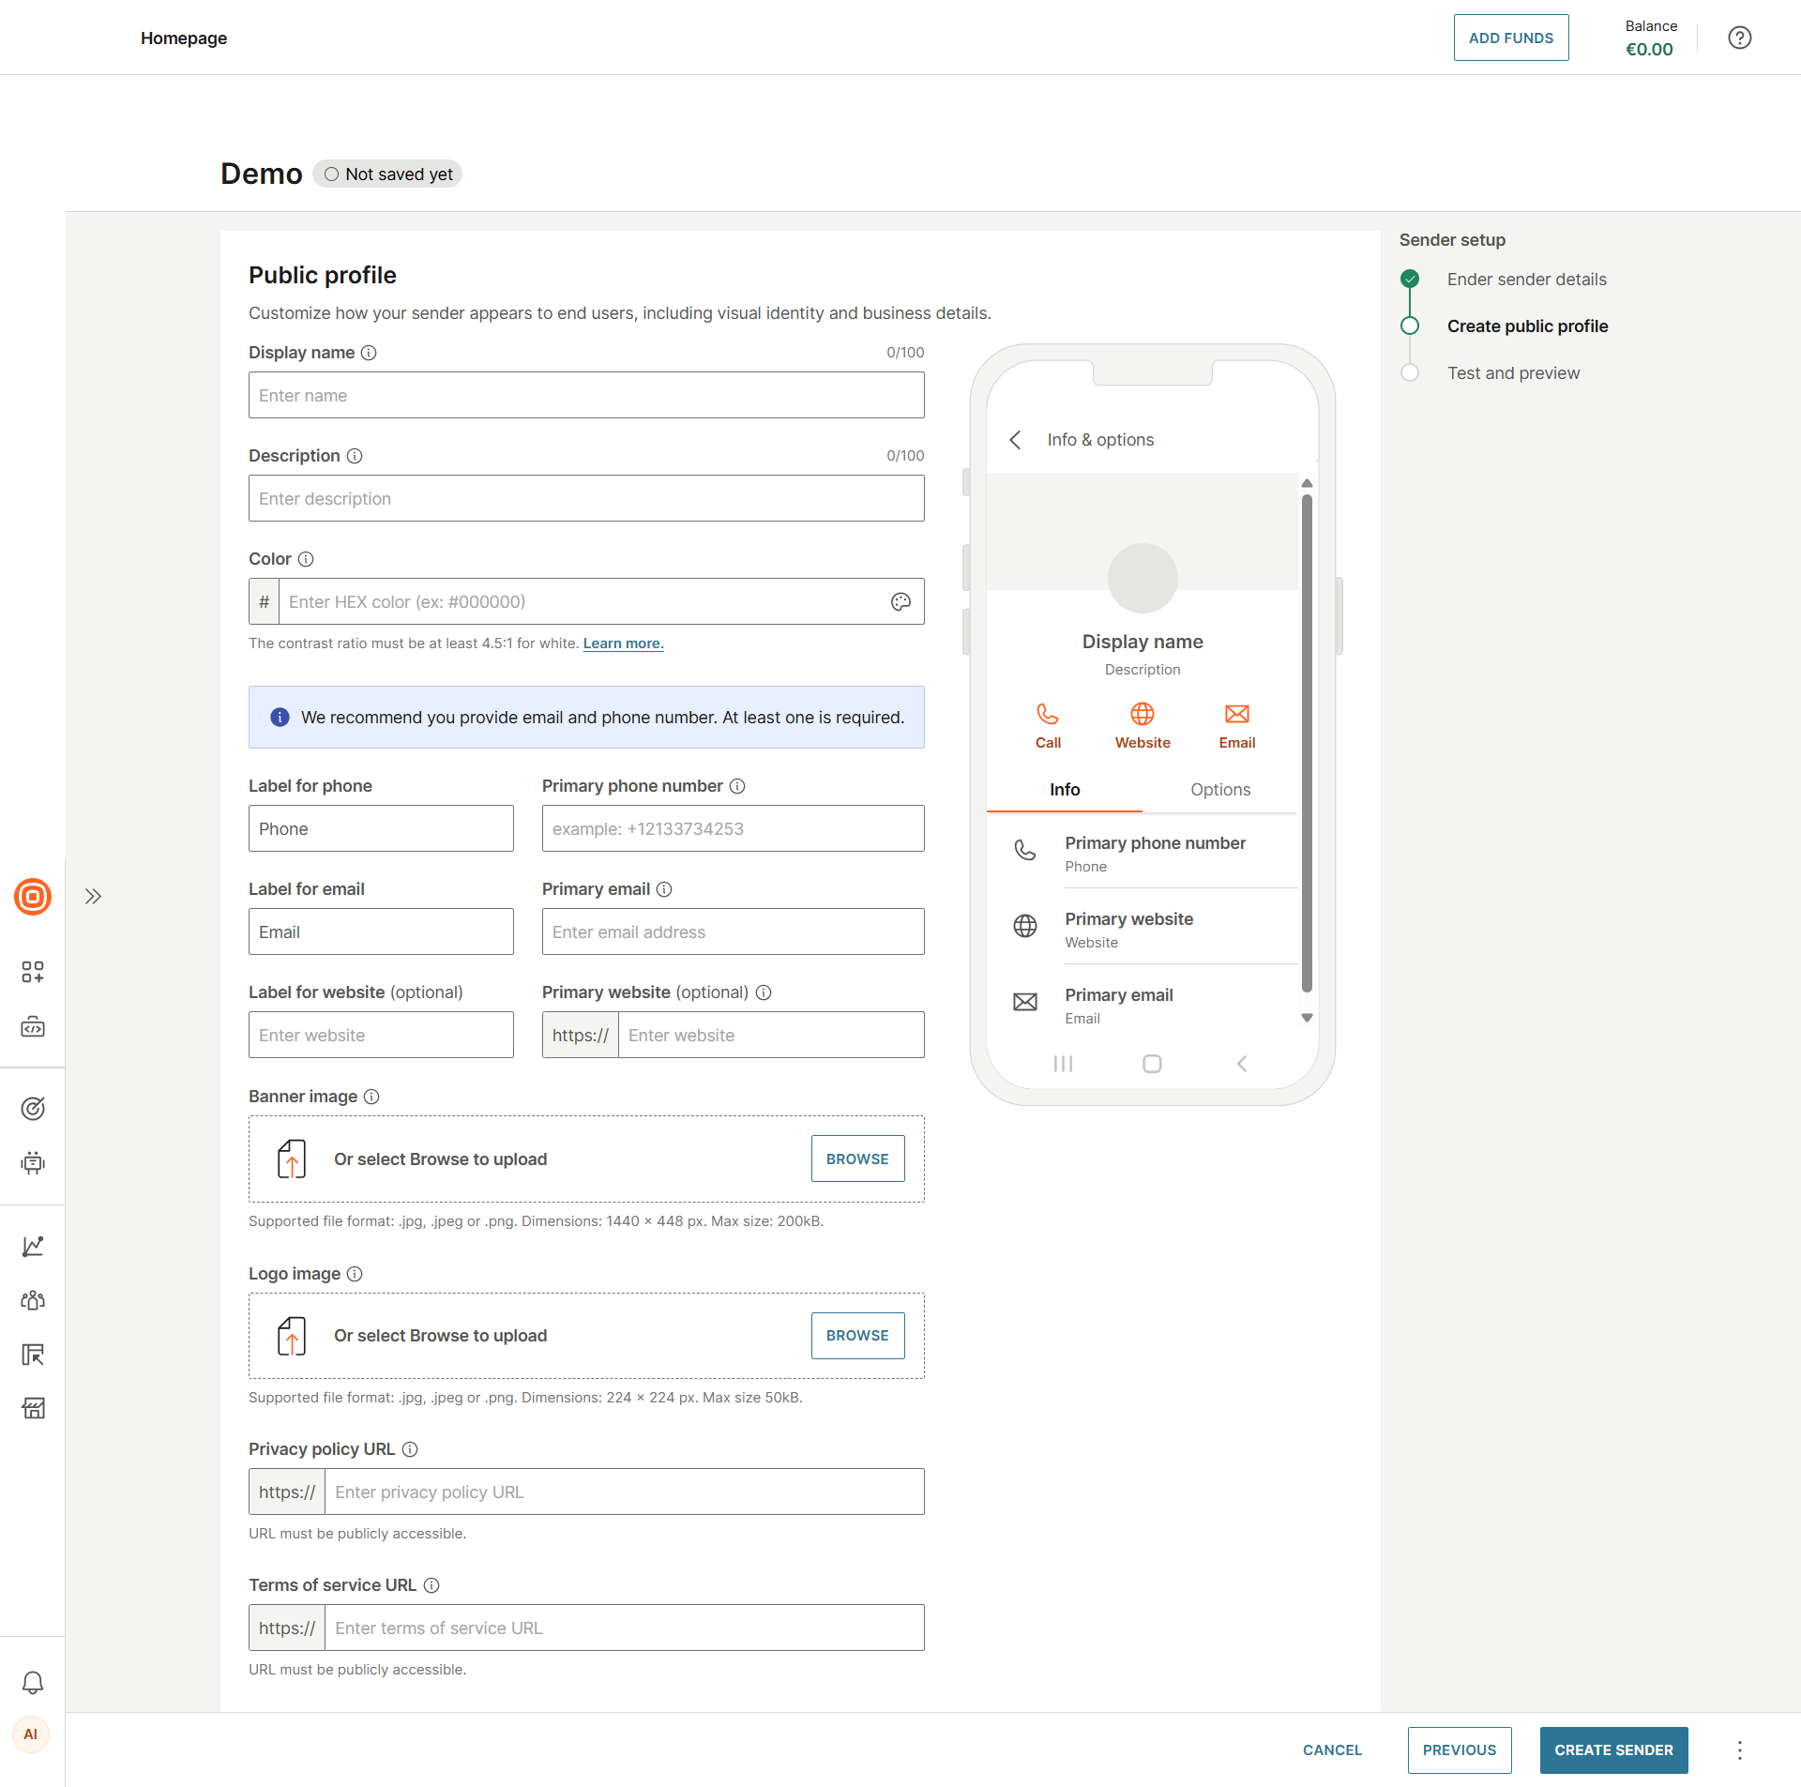
Task: Click the back chevron in the phone preview
Action: coord(1015,439)
